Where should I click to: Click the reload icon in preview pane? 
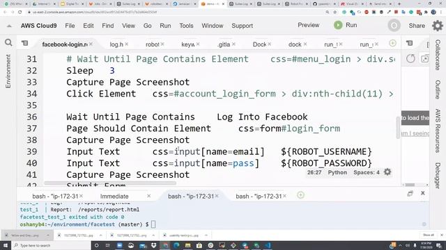(x=410, y=58)
